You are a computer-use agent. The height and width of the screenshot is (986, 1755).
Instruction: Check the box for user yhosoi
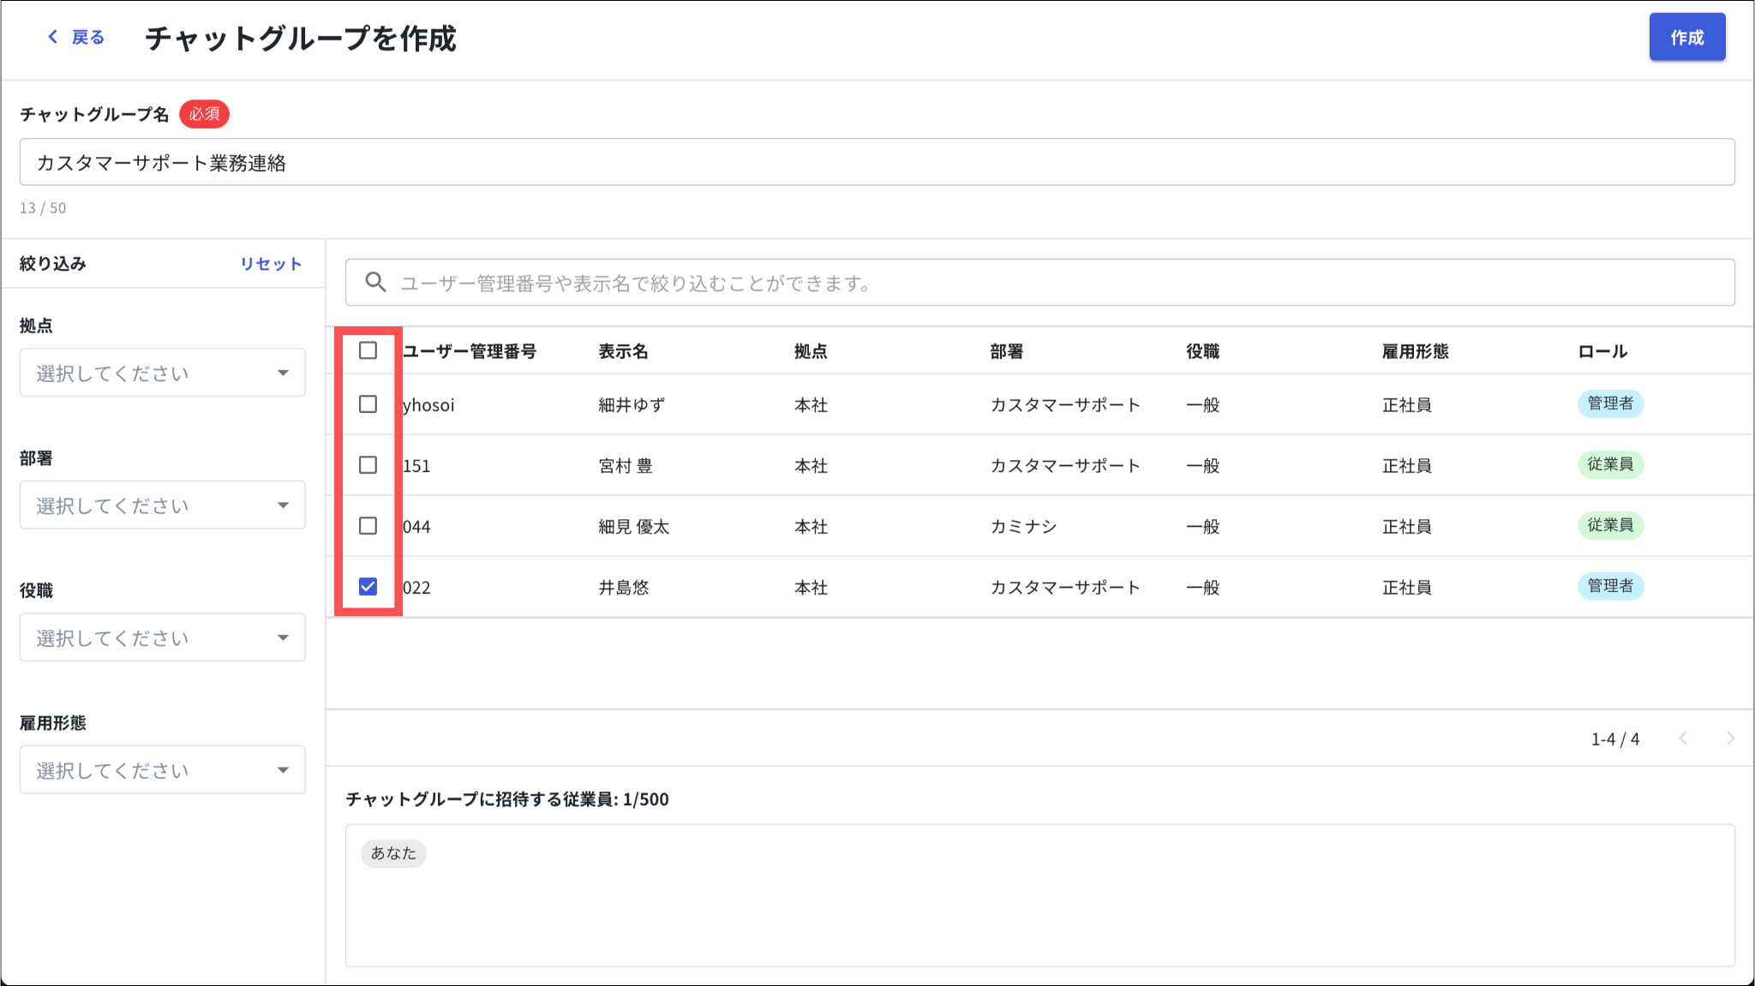(368, 403)
